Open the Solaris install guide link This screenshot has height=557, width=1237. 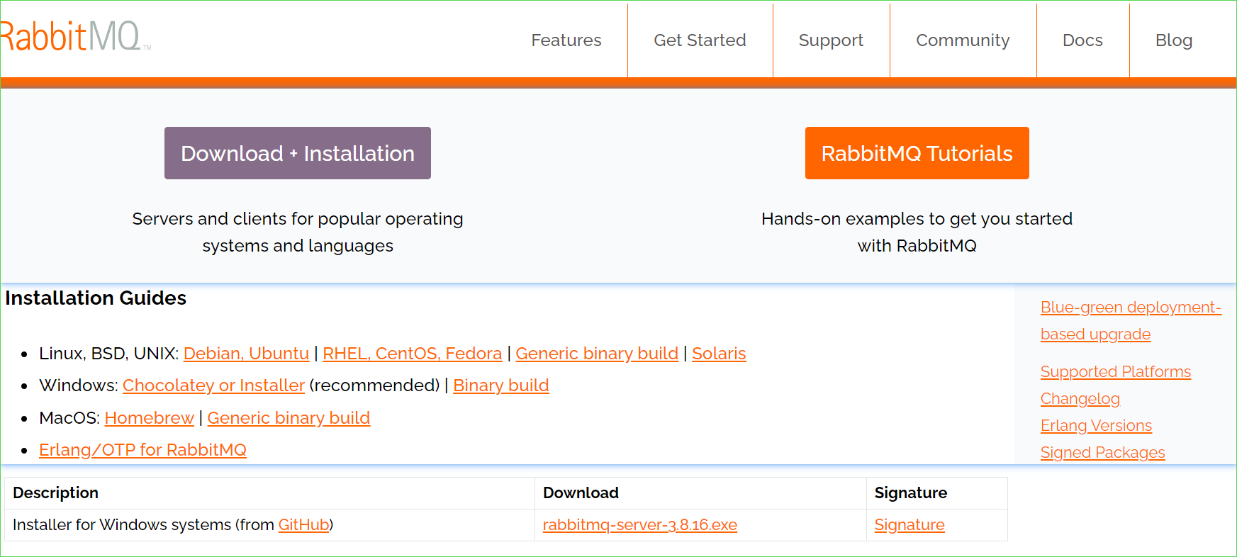point(719,353)
